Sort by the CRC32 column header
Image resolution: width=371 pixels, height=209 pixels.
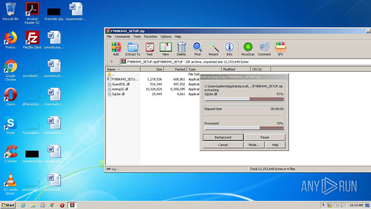tap(261, 69)
